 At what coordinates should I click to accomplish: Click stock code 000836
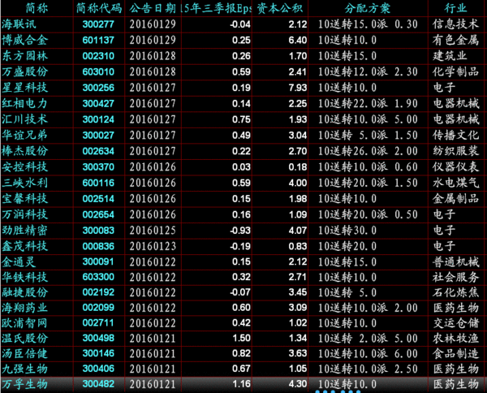pyautogui.click(x=98, y=246)
